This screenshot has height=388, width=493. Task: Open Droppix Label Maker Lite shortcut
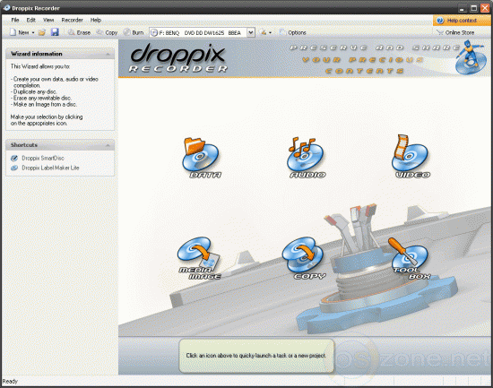(50, 168)
